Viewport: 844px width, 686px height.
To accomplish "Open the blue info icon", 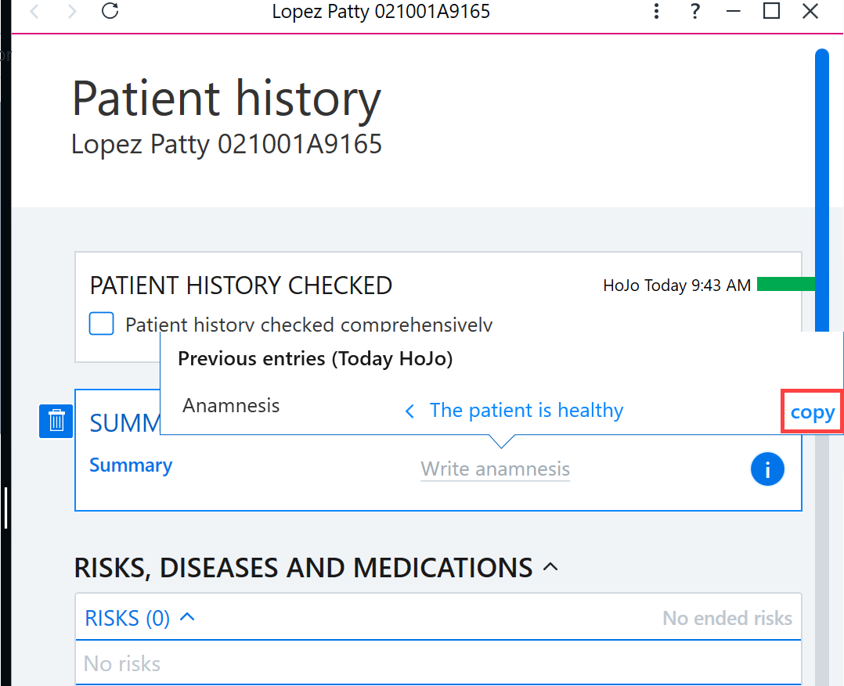I will (767, 469).
